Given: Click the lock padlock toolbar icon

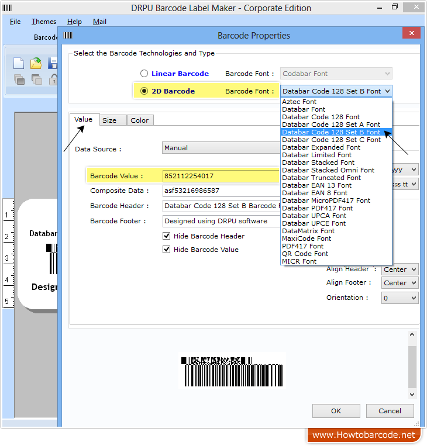Looking at the screenshot, I should click(x=53, y=79).
